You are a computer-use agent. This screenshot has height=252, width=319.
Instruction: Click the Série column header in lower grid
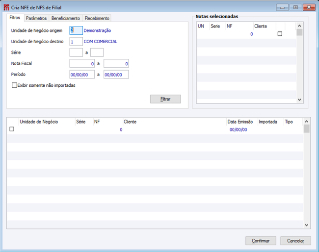pos(84,122)
